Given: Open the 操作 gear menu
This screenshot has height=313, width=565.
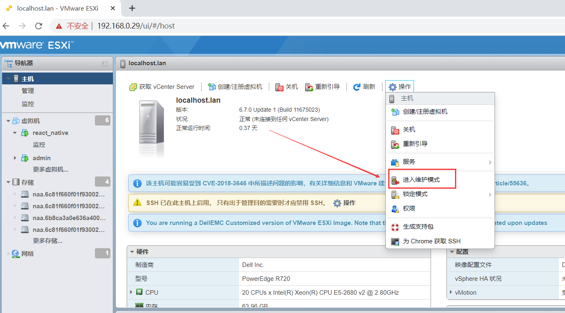Looking at the screenshot, I should tap(399, 86).
